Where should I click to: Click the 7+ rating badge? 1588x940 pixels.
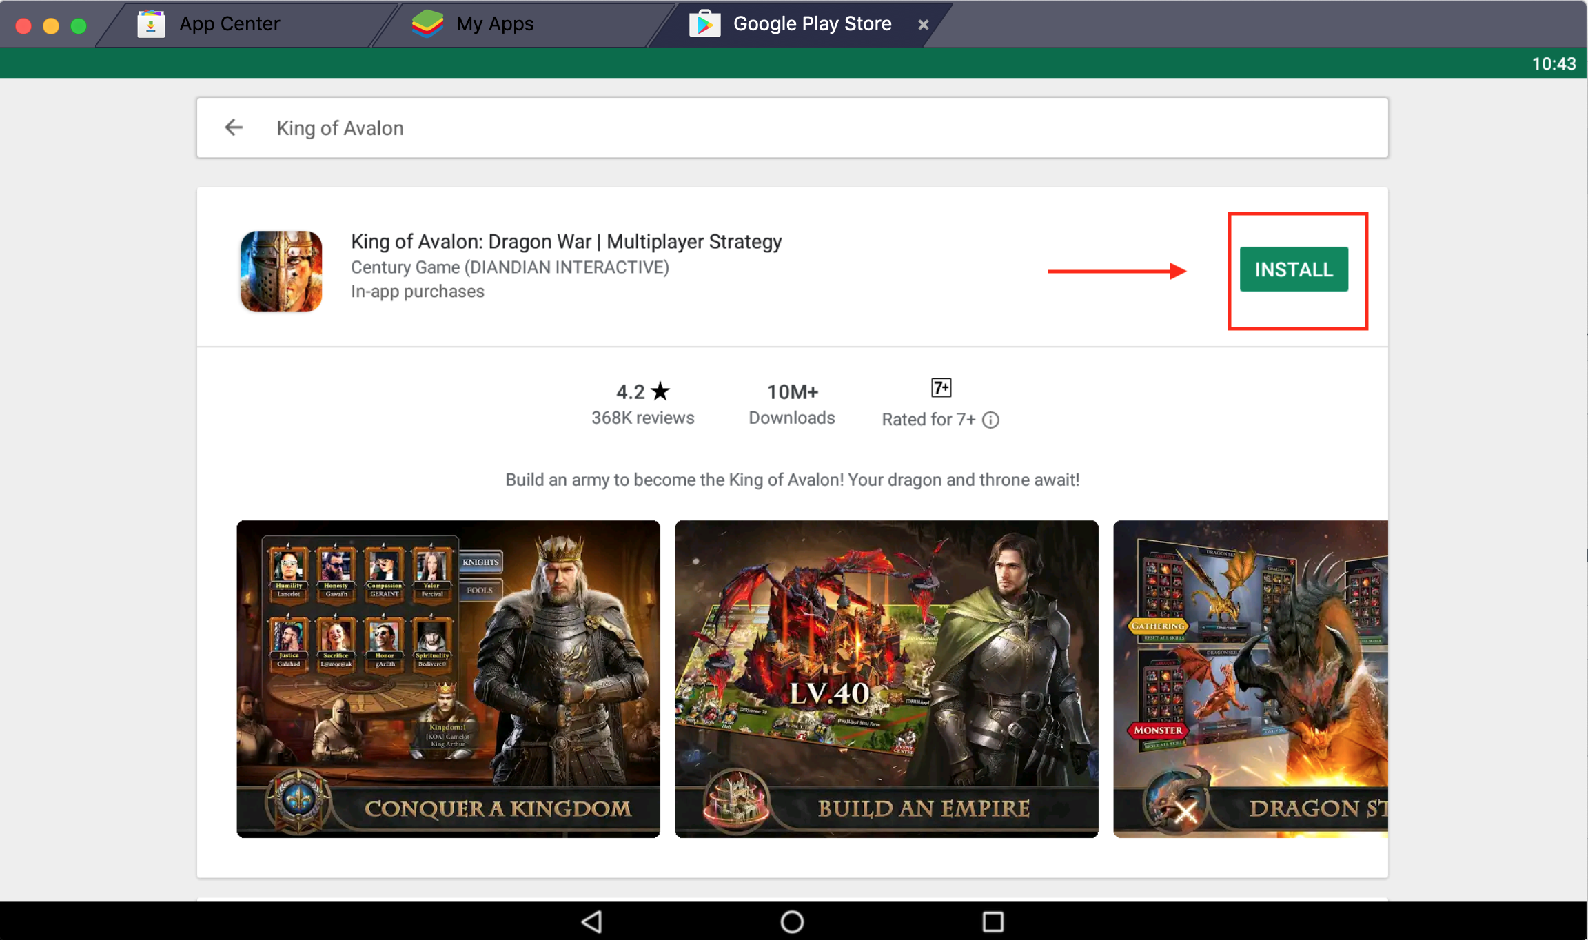(x=941, y=388)
